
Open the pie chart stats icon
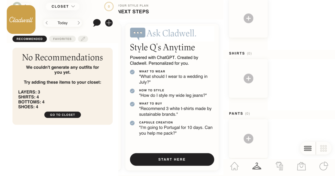tap(324, 166)
